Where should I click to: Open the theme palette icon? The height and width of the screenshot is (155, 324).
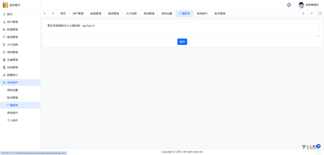click(289, 5)
